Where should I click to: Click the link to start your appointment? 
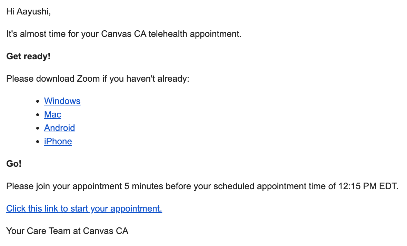click(x=84, y=208)
